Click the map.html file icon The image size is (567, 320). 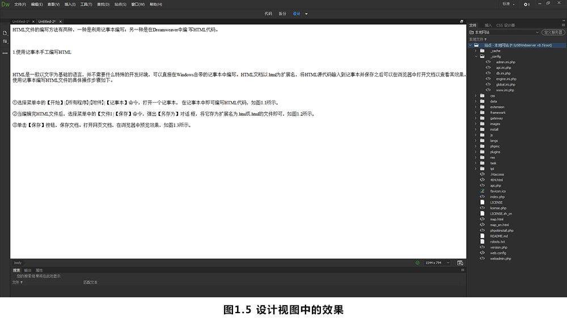pos(482,219)
